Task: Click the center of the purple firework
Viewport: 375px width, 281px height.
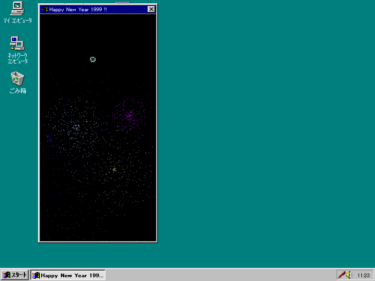Action: [x=129, y=115]
